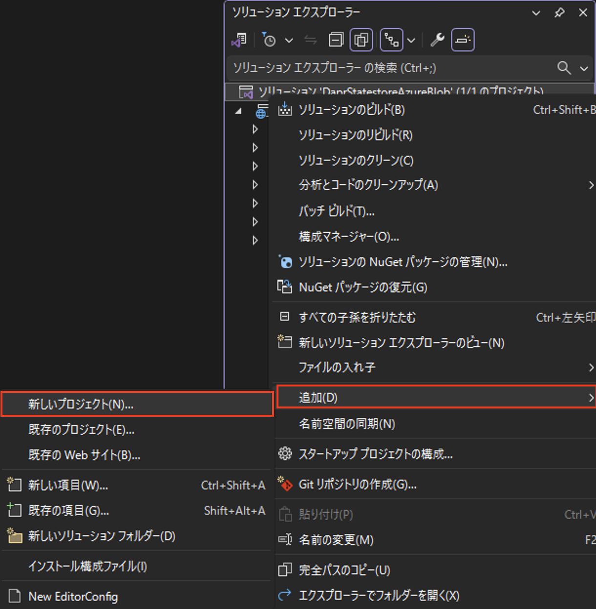Open the Solution Explorer window options dropdown
The image size is (596, 609).
tap(536, 13)
